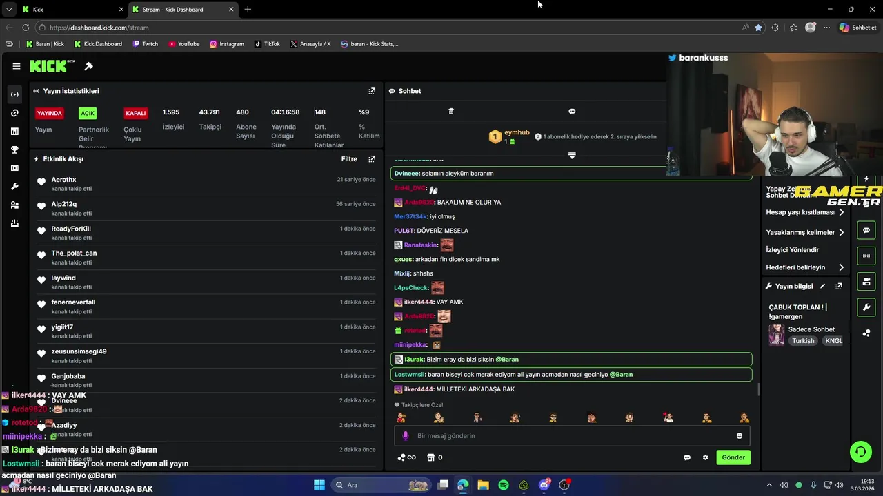The width and height of the screenshot is (883, 496).
Task: Focus the Bir mesaj gönderin input field
Action: click(572, 436)
